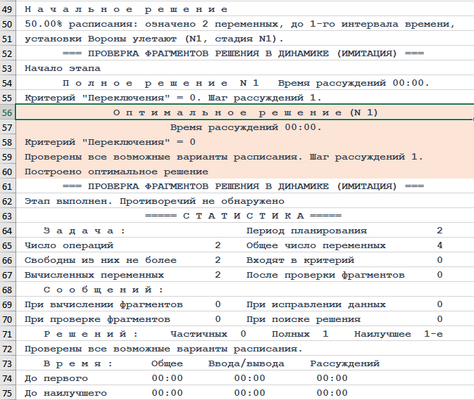Select "Общее число переменных" text
The height and width of the screenshot is (400, 474).
(x=316, y=245)
